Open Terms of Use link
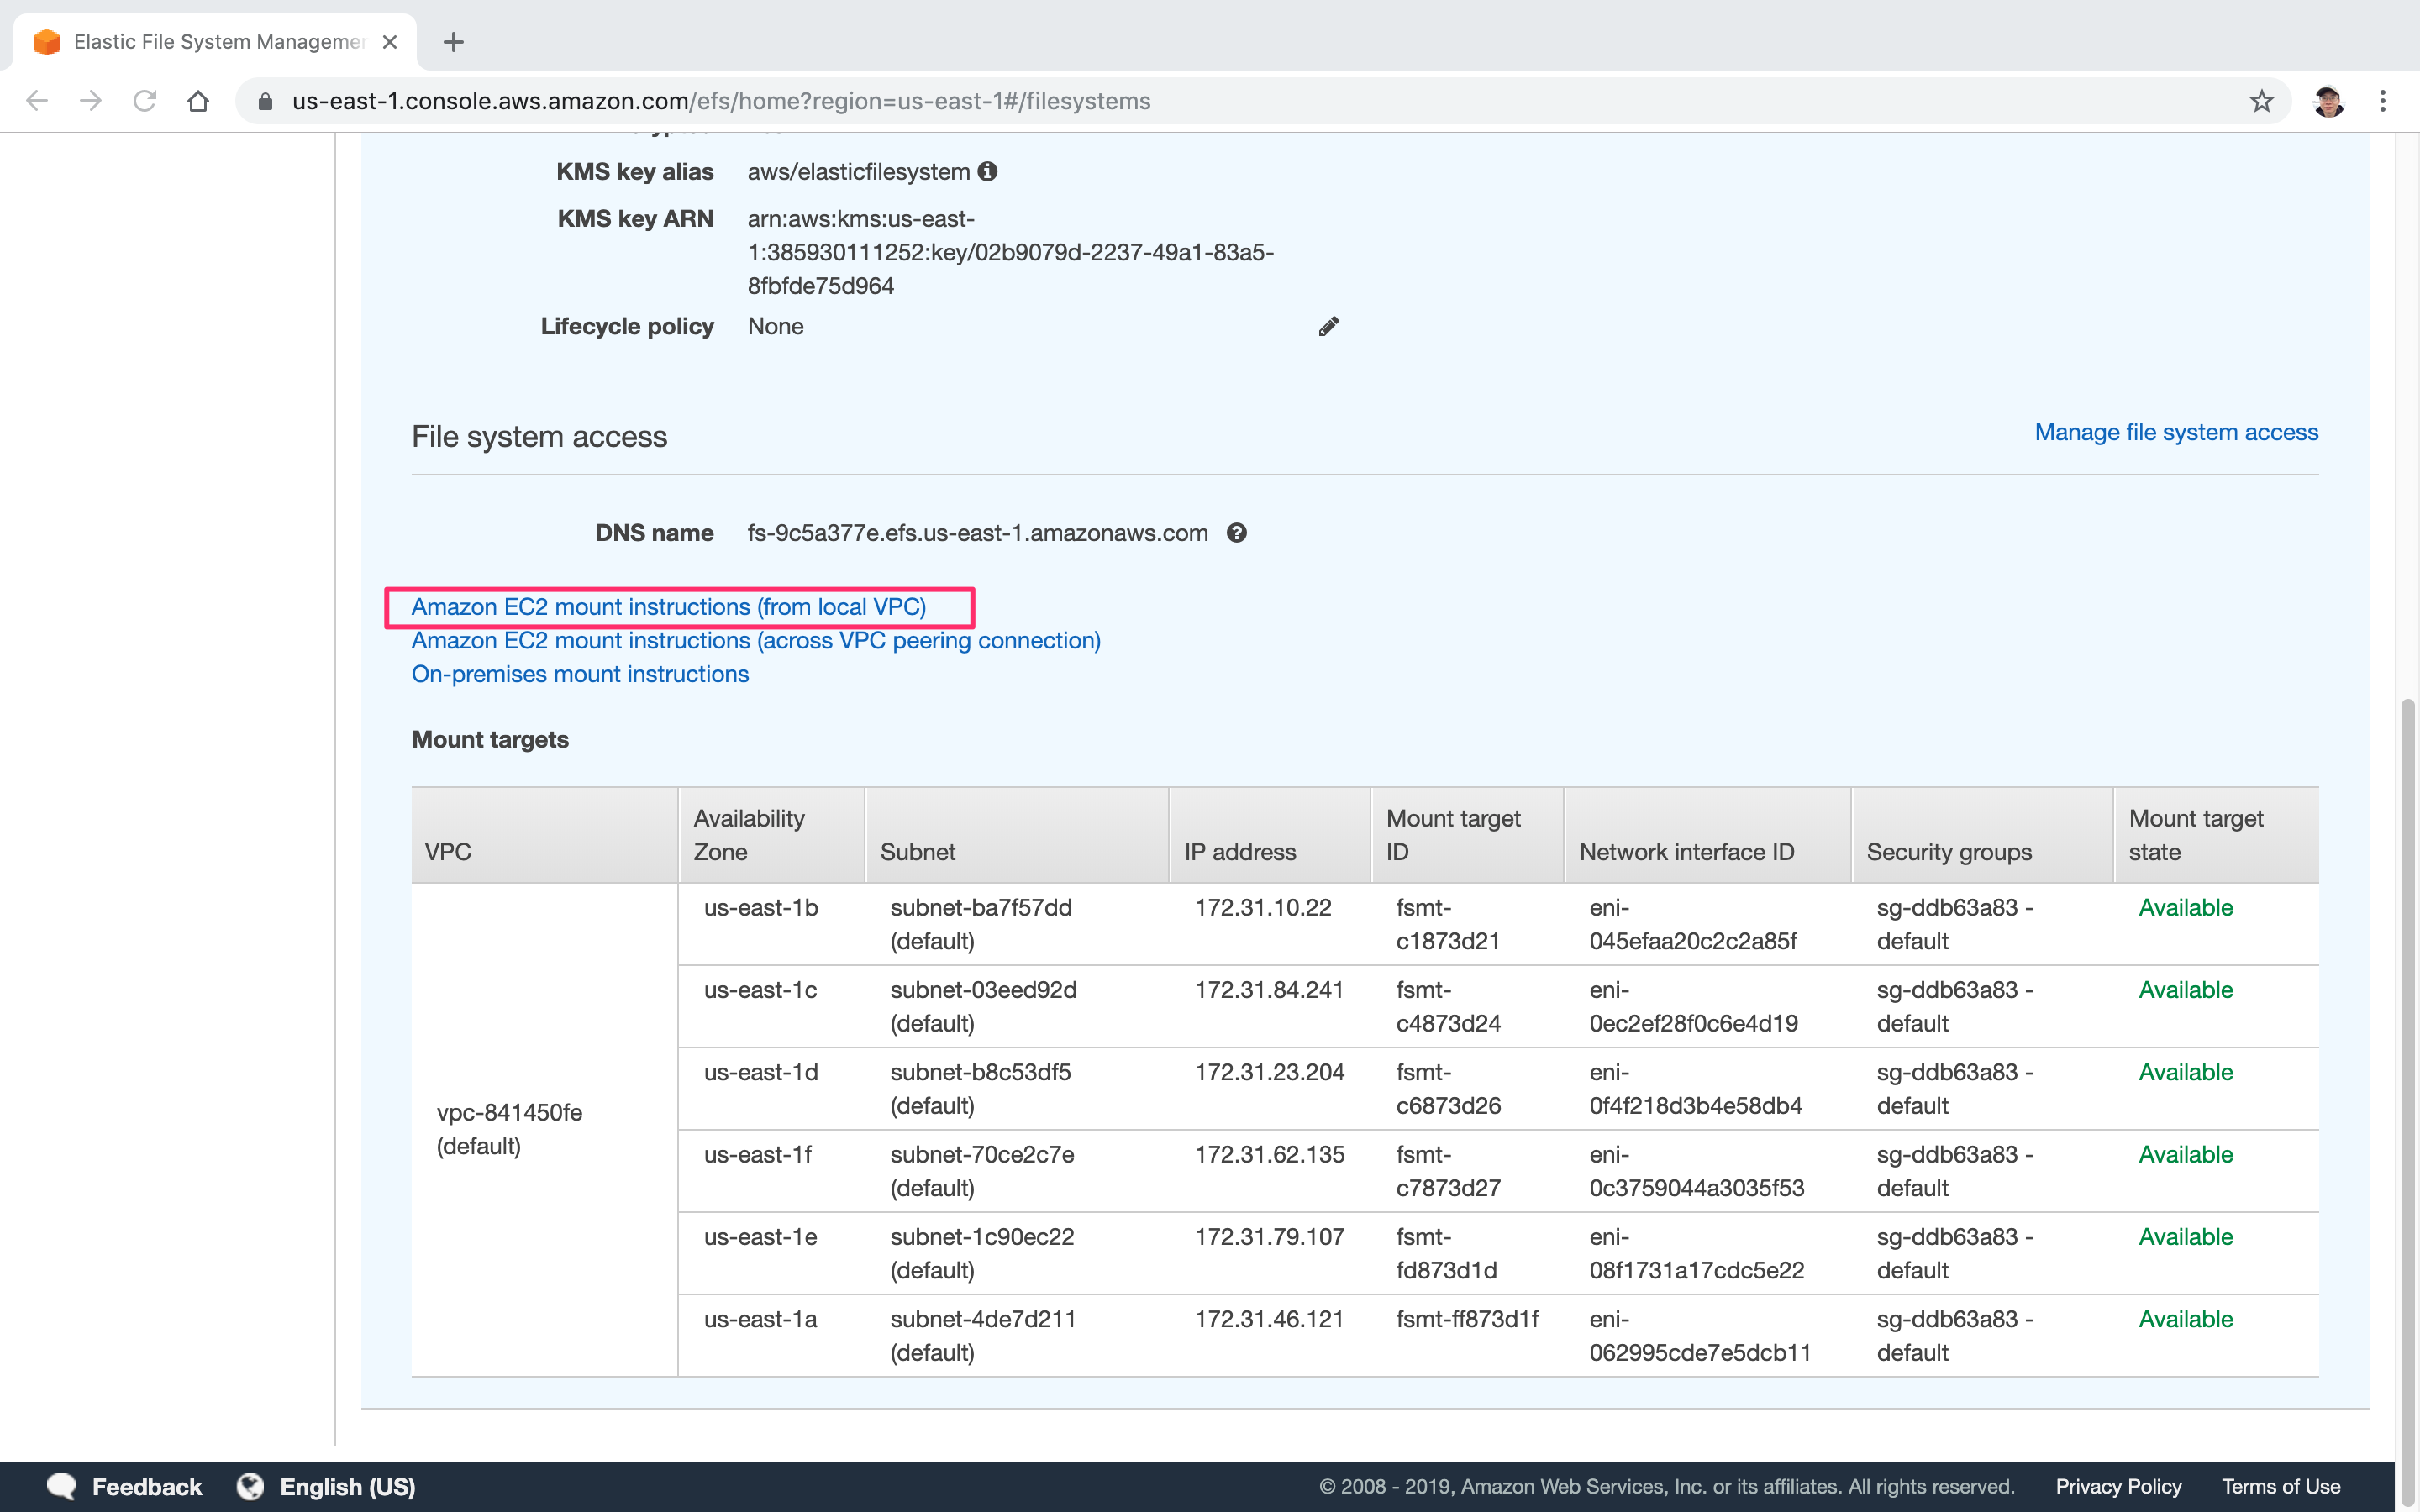Screen dimensions: 2420x1512 tap(2281, 1486)
